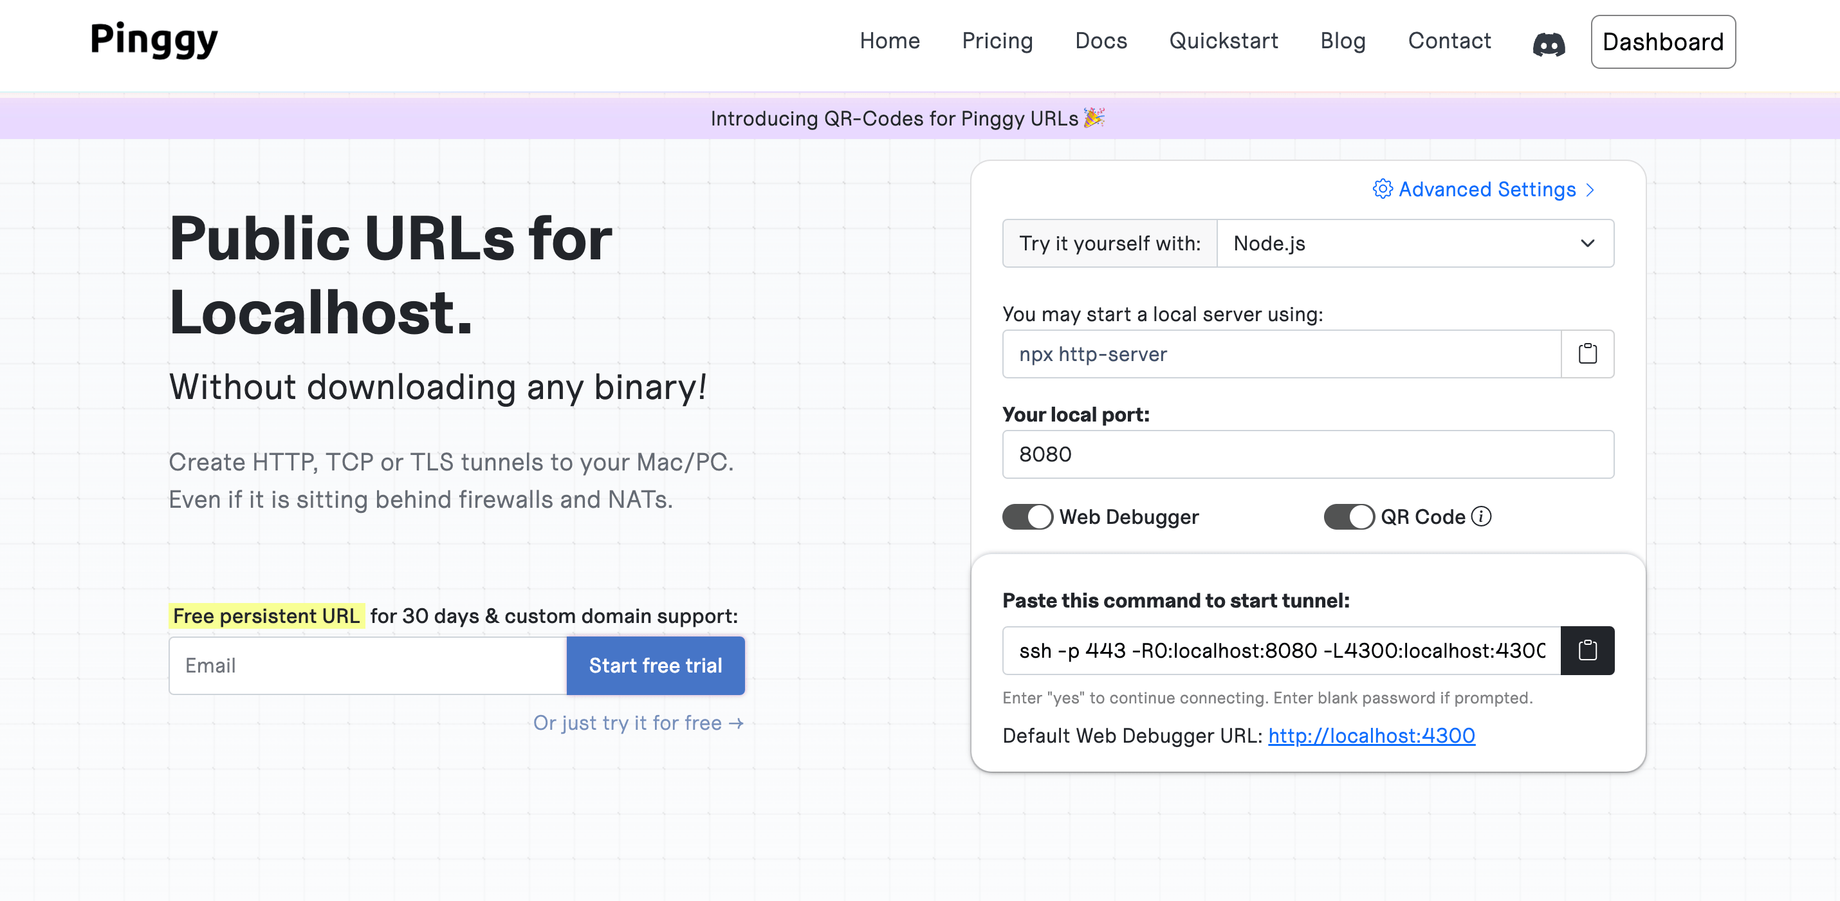1840x901 pixels.
Task: Follow the http://localhost:4300 link
Action: [x=1371, y=735]
